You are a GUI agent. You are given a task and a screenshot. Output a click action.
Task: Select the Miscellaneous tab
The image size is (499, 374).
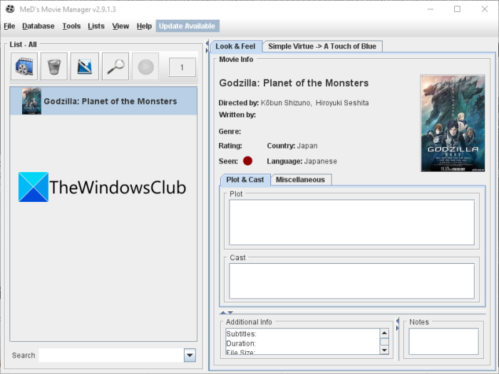click(x=300, y=180)
